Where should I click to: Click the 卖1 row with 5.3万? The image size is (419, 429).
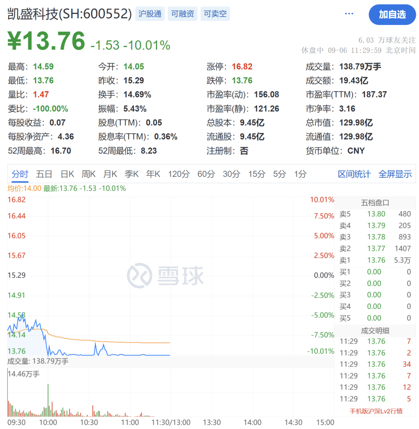point(375,260)
